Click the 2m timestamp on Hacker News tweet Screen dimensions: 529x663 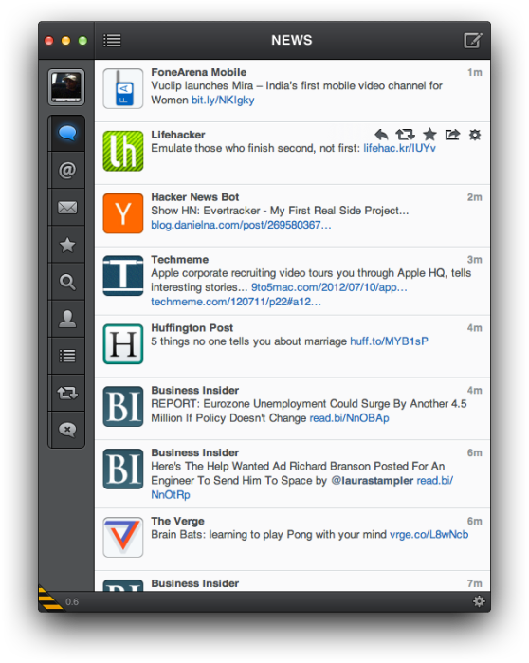[475, 197]
